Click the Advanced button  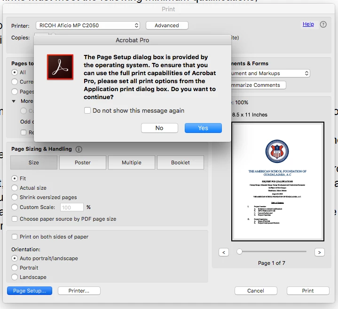(167, 25)
